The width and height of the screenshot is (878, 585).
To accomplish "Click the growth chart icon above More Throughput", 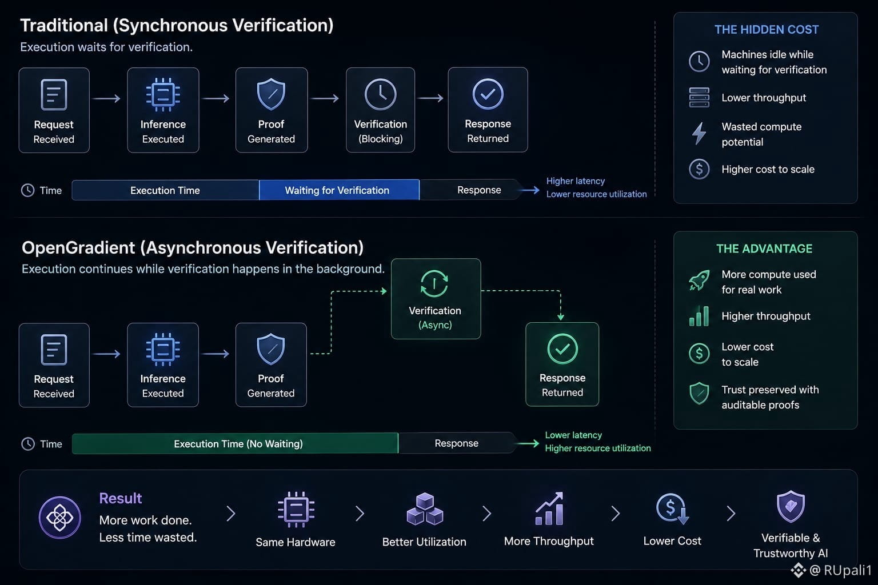I will click(549, 508).
